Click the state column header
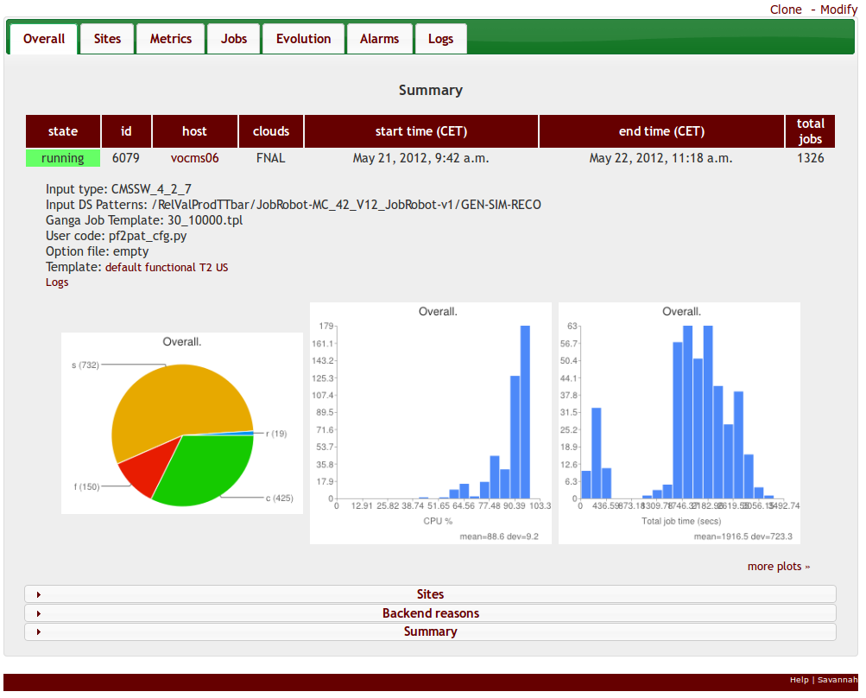866x698 pixels. pos(63,131)
